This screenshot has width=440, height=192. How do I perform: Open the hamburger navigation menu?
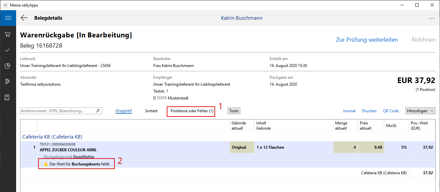click(x=8, y=18)
